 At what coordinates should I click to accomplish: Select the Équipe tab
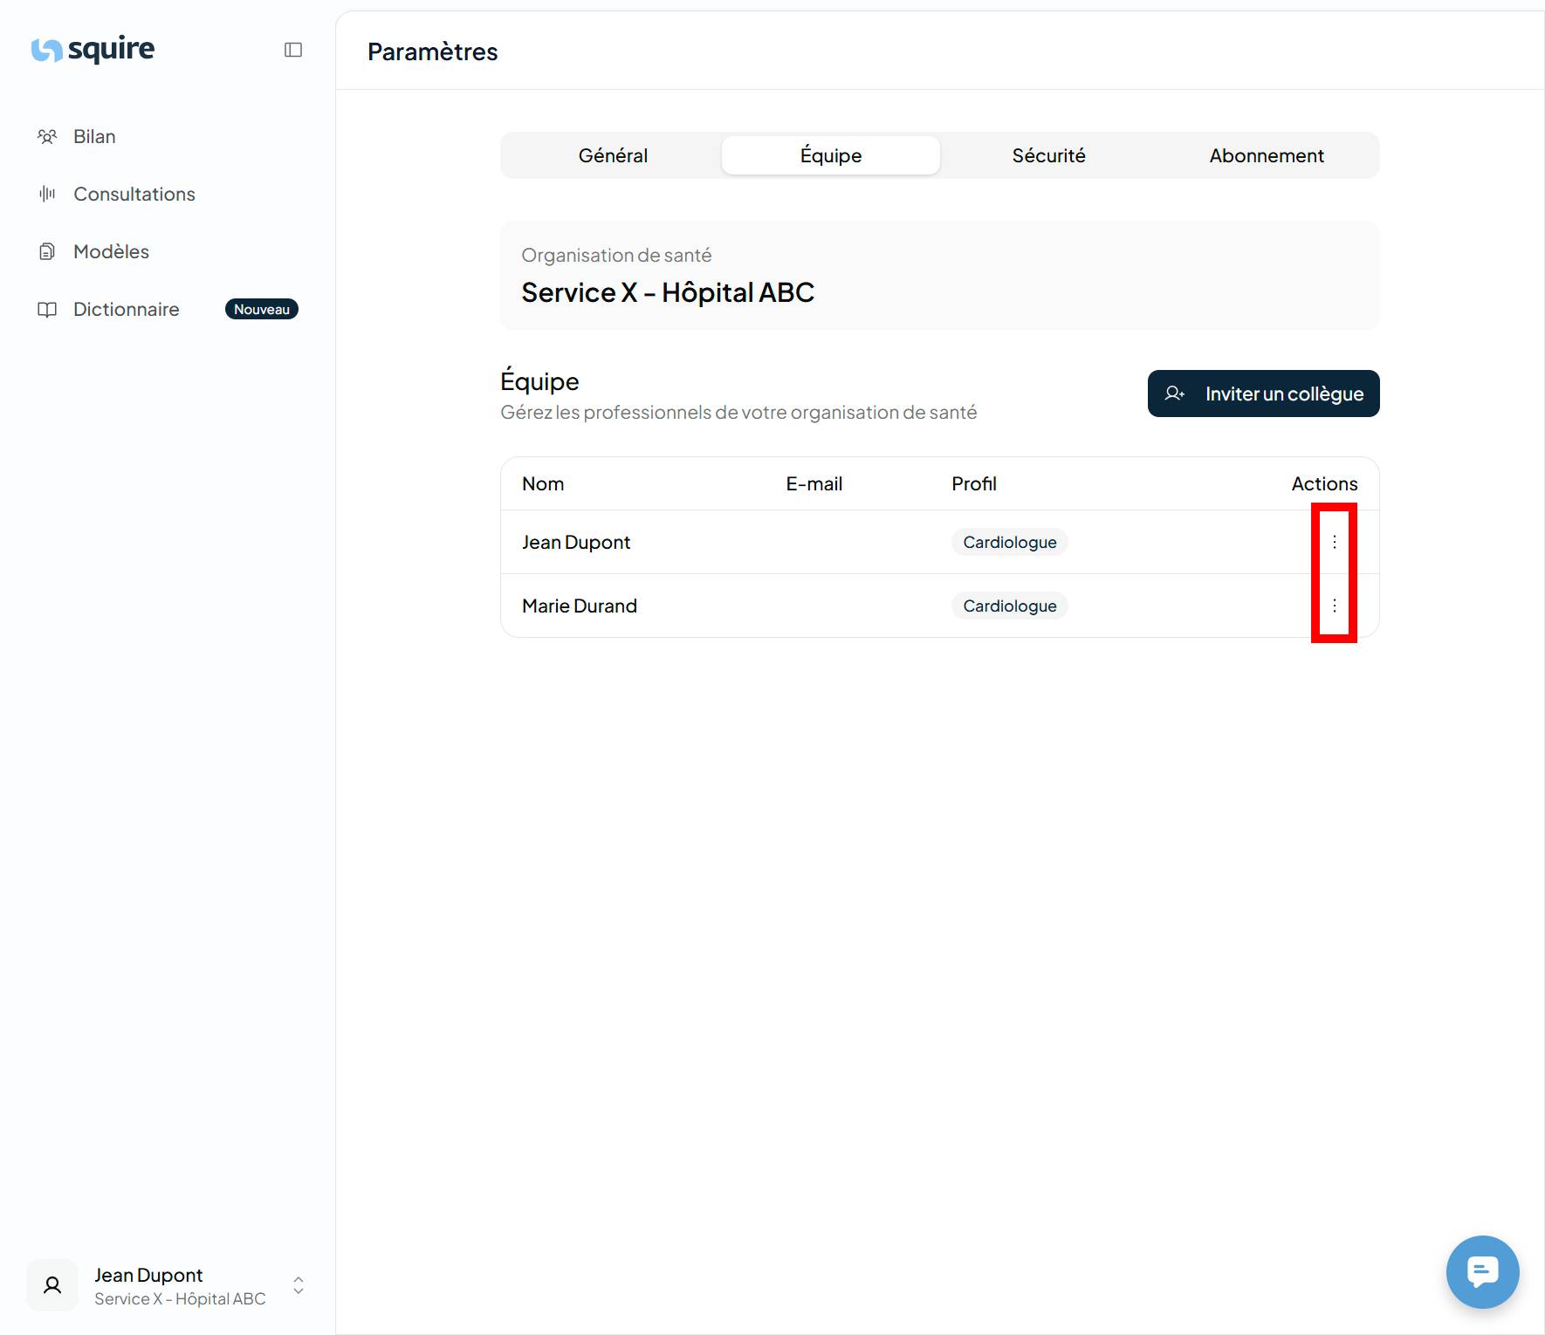click(x=830, y=155)
